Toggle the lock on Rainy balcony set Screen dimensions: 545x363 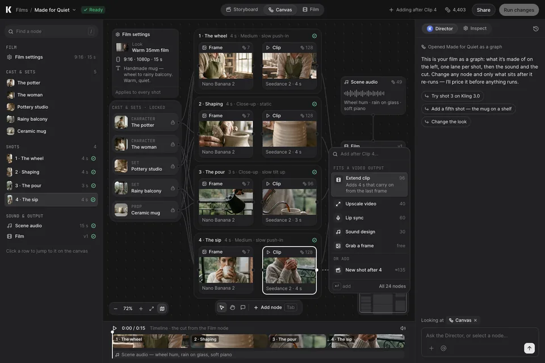coord(173,188)
